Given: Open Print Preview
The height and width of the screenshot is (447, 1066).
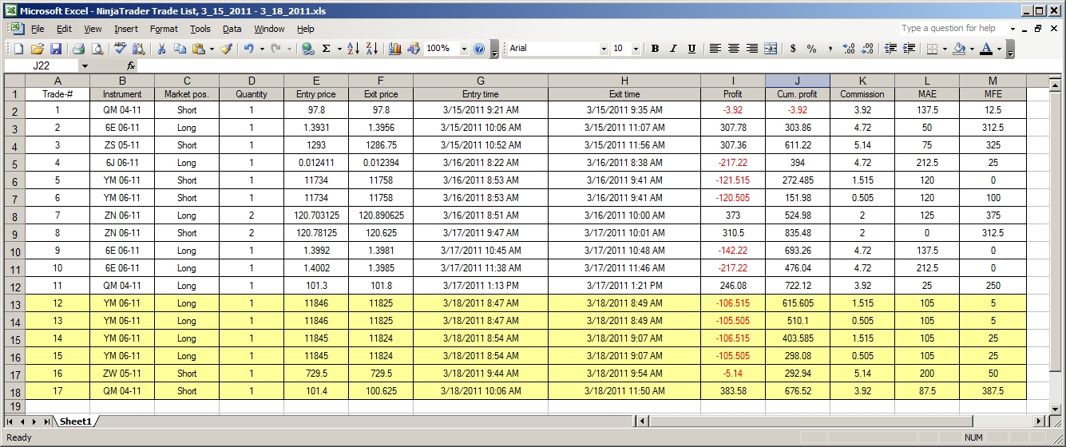Looking at the screenshot, I should pos(97,49).
